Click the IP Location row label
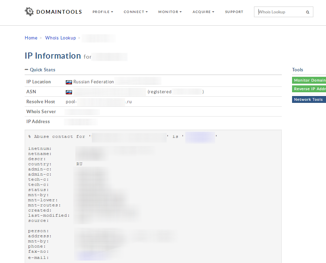The image size is (326, 263). click(x=38, y=82)
